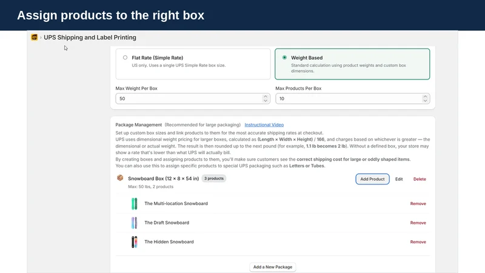Click Add Product for Snowboard Box
The height and width of the screenshot is (273, 485).
click(x=372, y=179)
